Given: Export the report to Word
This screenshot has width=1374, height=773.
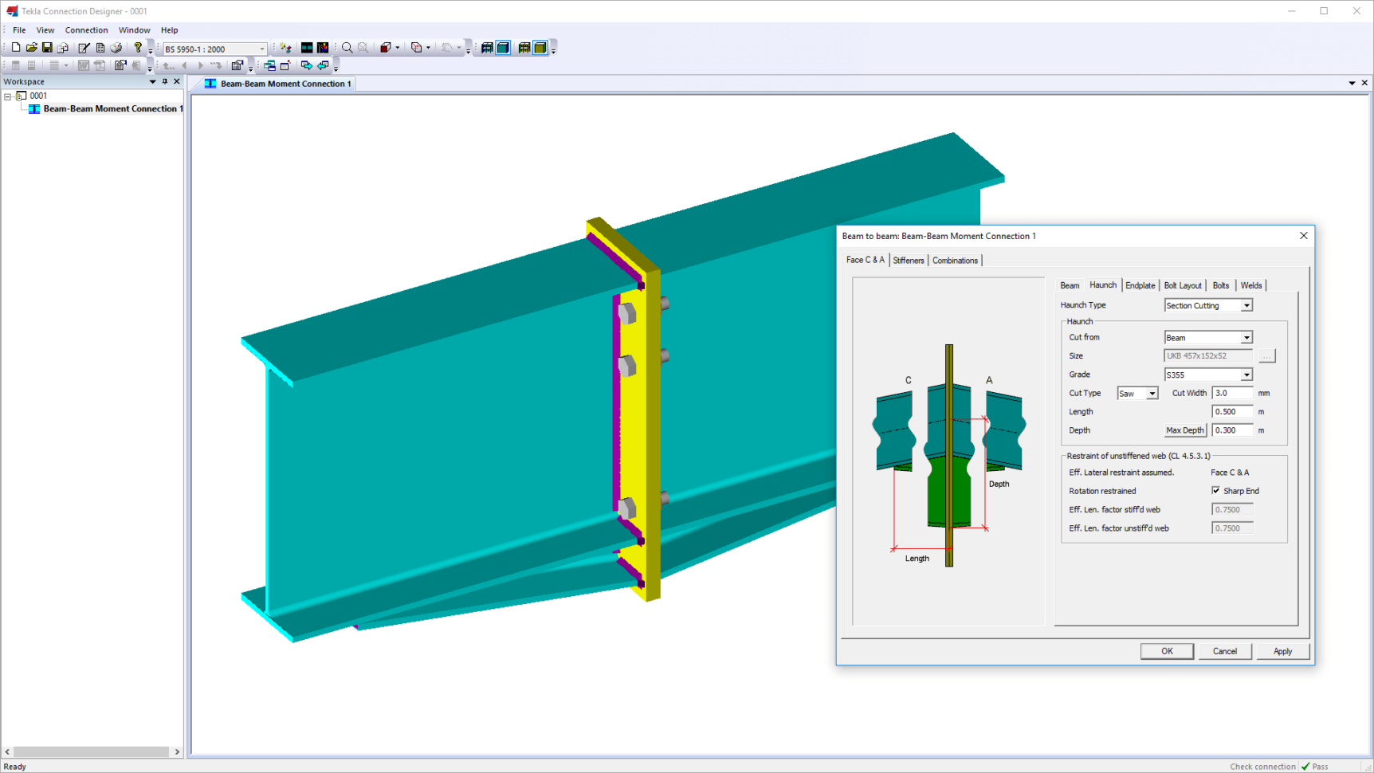Looking at the screenshot, I should (84, 65).
